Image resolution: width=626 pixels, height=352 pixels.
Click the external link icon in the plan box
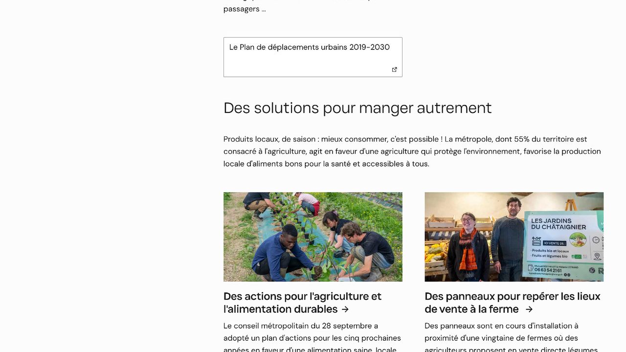pos(395,69)
